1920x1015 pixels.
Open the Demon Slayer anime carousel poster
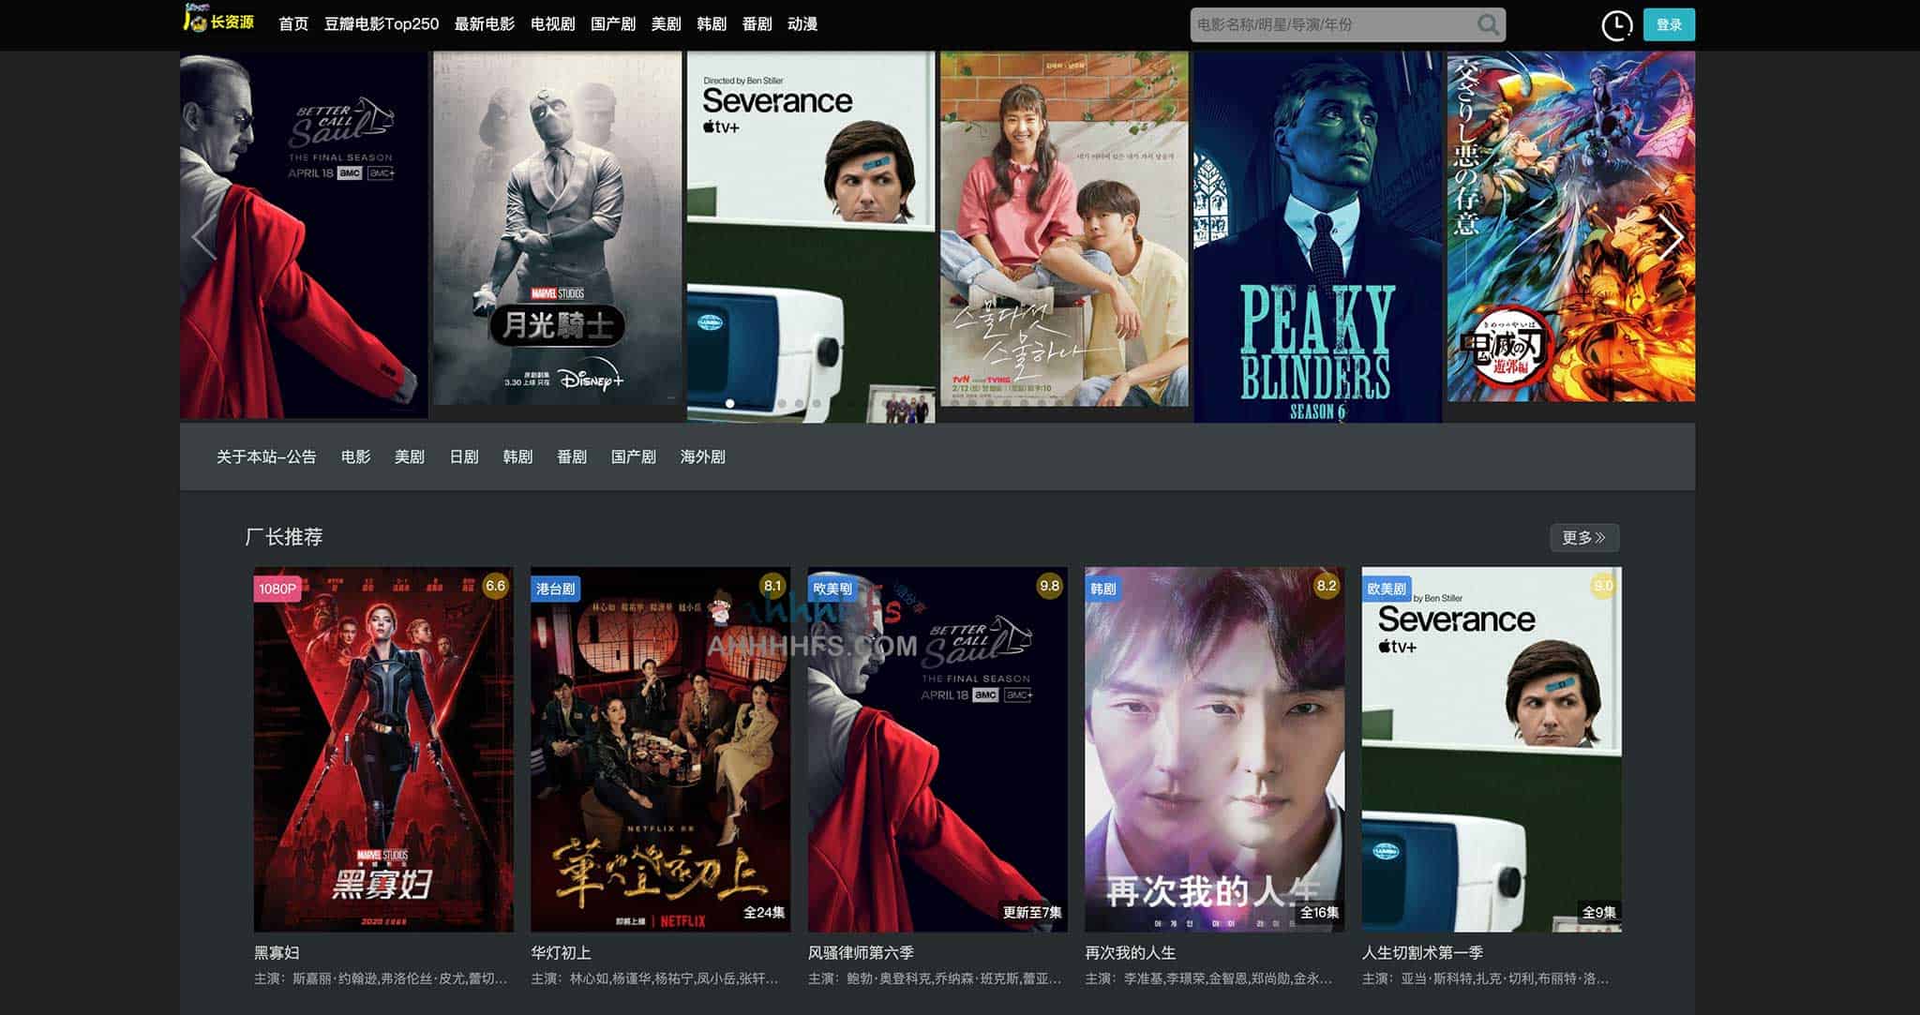point(1571,227)
